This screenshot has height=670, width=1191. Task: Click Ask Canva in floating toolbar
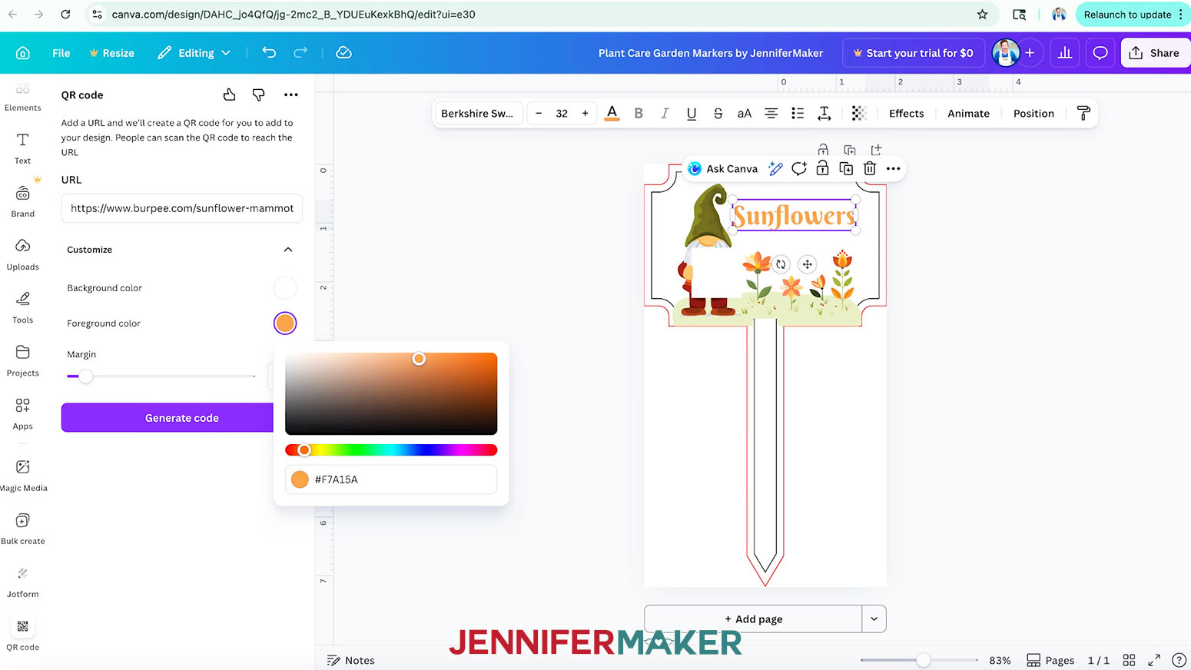point(722,168)
